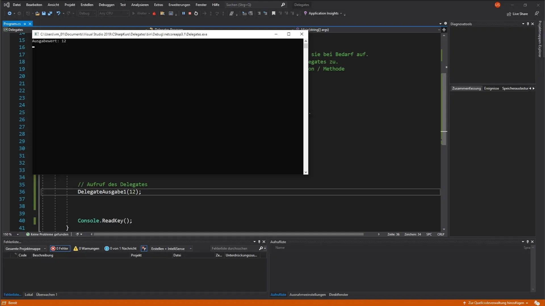The width and height of the screenshot is (545, 306).
Task: Open file using the folder icon
Action: point(37,13)
